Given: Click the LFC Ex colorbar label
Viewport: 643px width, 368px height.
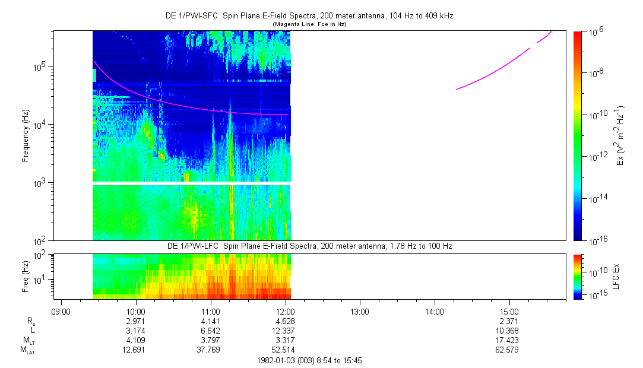Looking at the screenshot, I should (x=617, y=276).
